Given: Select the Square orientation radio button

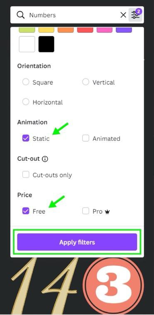Looking at the screenshot, I should pos(26,82).
